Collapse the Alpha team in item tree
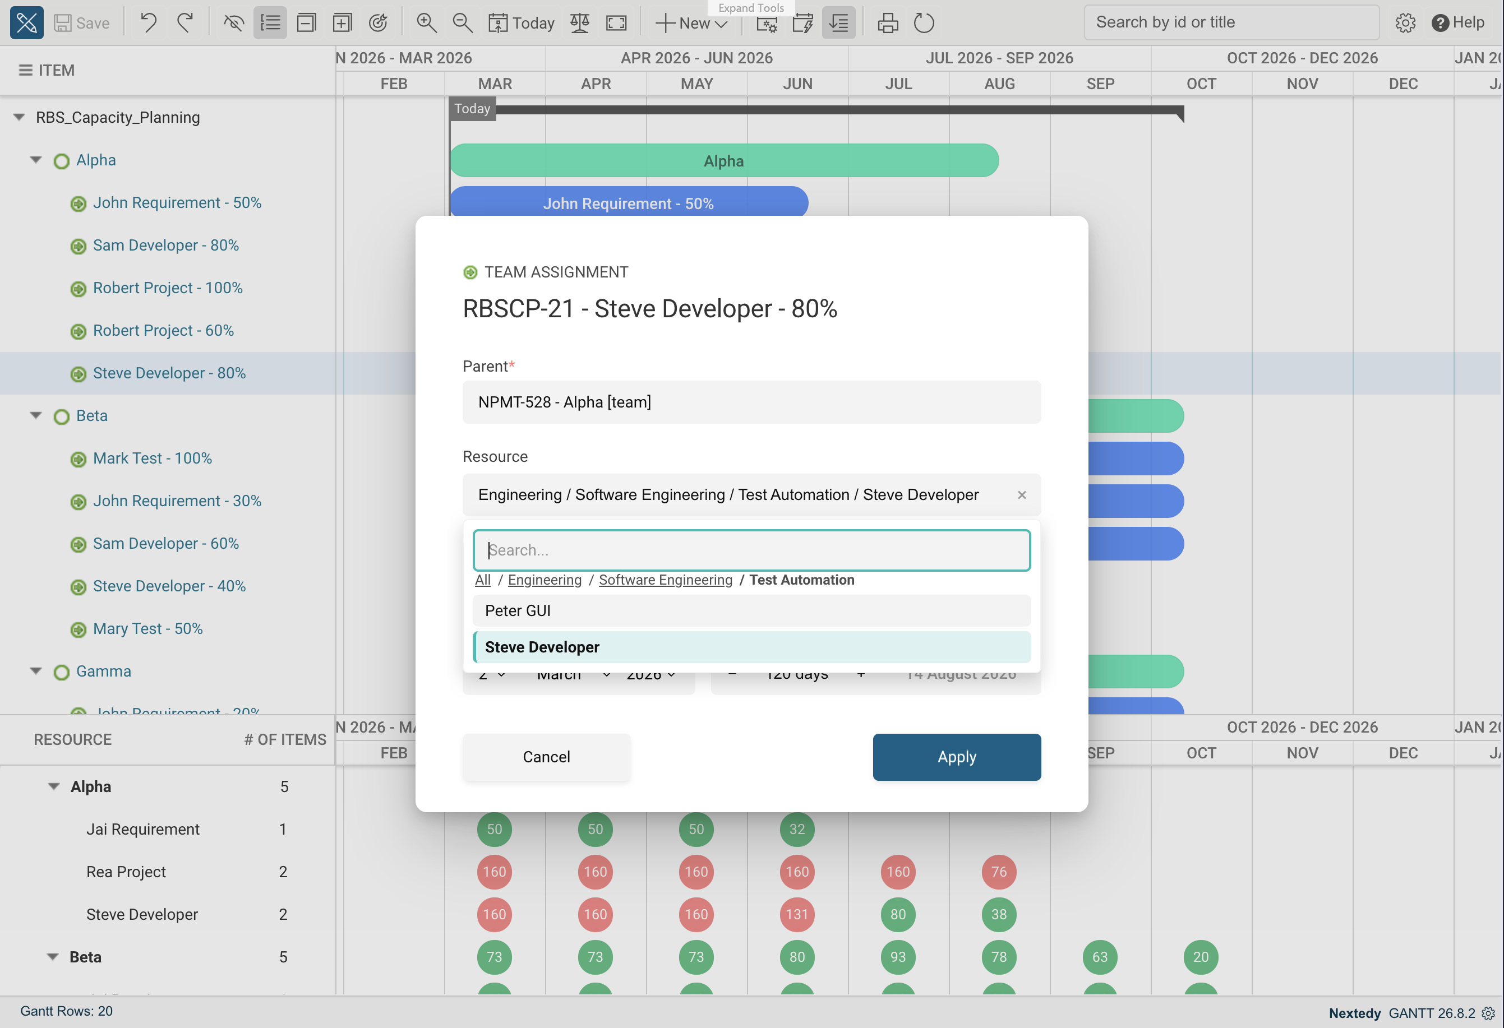 click(x=36, y=160)
